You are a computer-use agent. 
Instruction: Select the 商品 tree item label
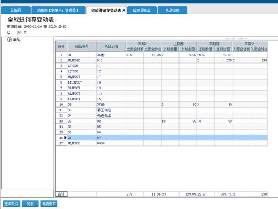coord(17,40)
